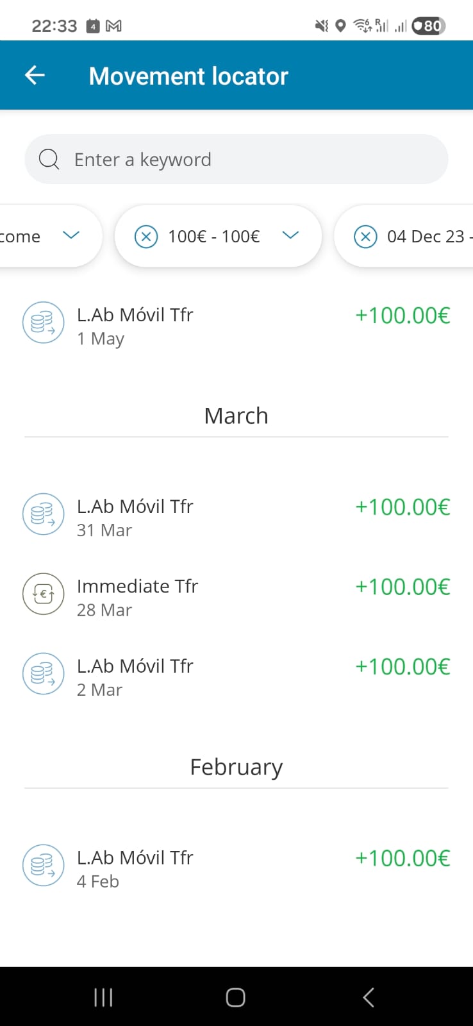The image size is (473, 1026).
Task: Tap the back arrow in header
Action: (x=35, y=76)
